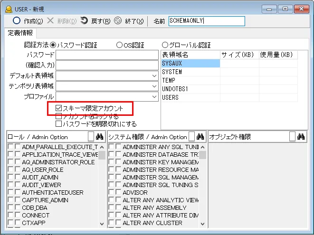
Task: Select OS認証 radio button
Action: point(119,45)
